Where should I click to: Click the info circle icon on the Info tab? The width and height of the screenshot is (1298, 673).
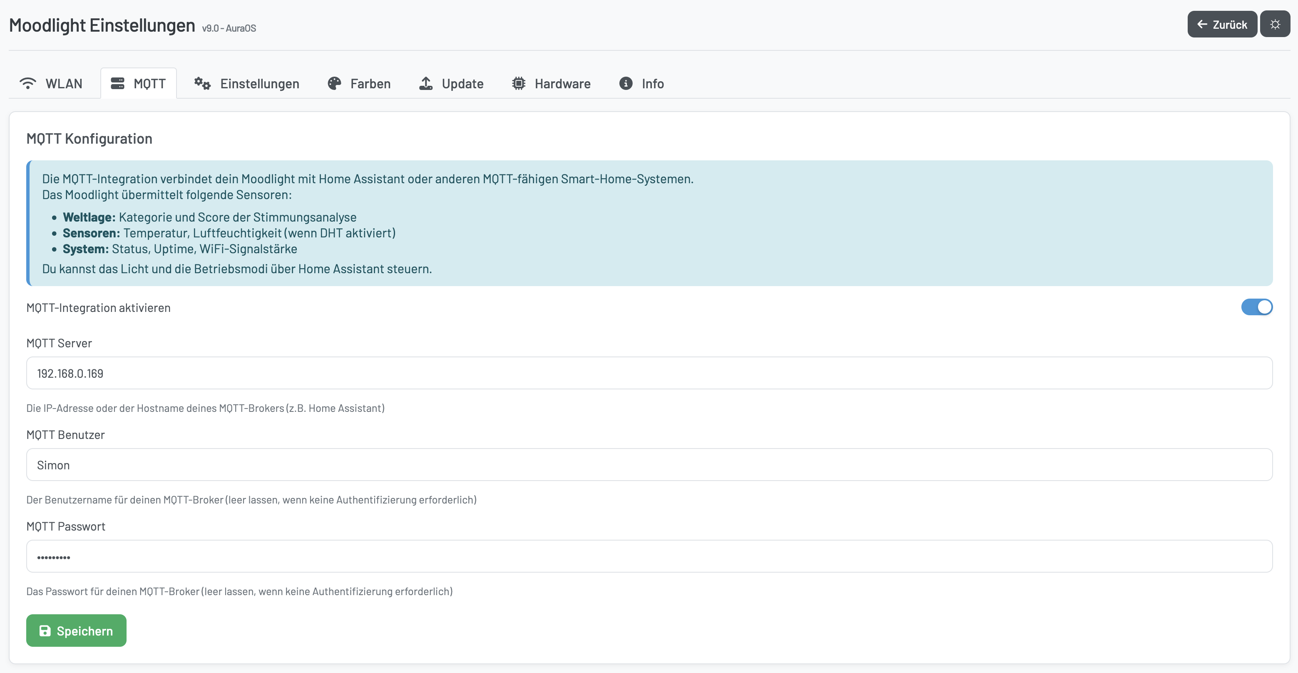point(625,83)
